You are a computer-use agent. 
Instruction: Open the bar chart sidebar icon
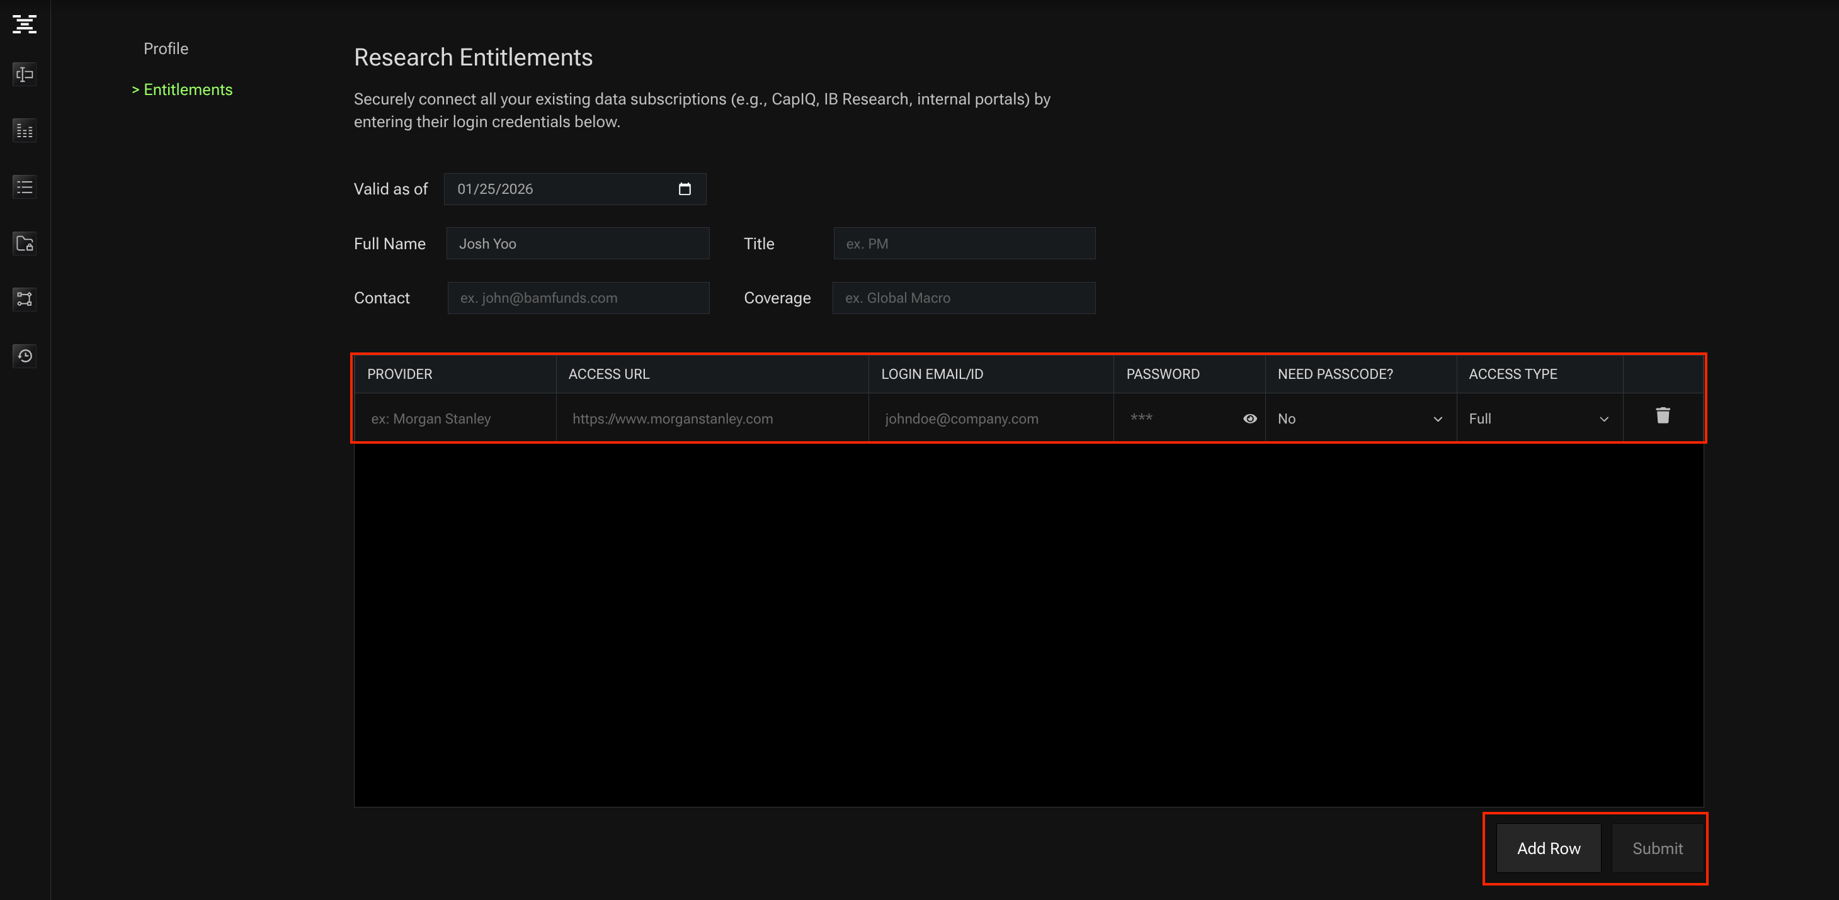25,130
